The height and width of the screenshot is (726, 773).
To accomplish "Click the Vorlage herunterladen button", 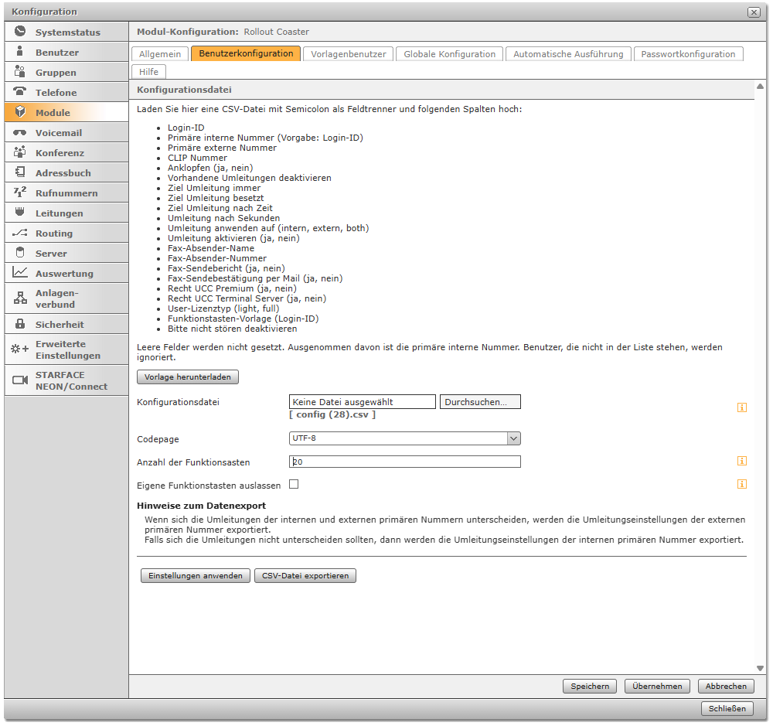I will [x=188, y=377].
